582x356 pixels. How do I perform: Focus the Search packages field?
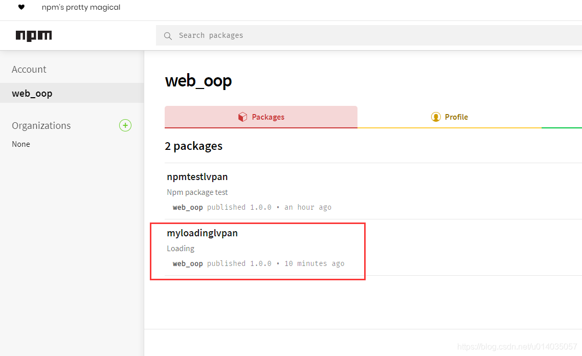point(369,35)
